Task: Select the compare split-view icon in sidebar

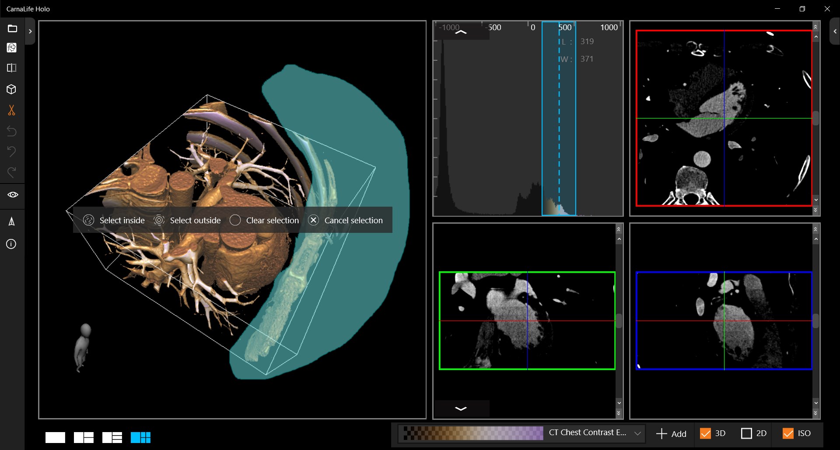Action: [12, 68]
